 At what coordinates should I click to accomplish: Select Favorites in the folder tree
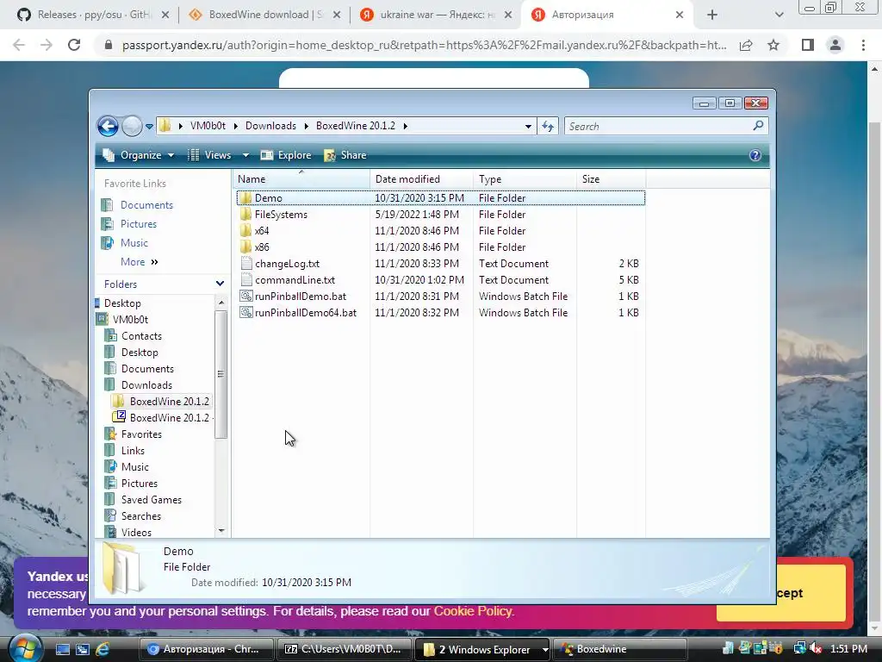[141, 434]
